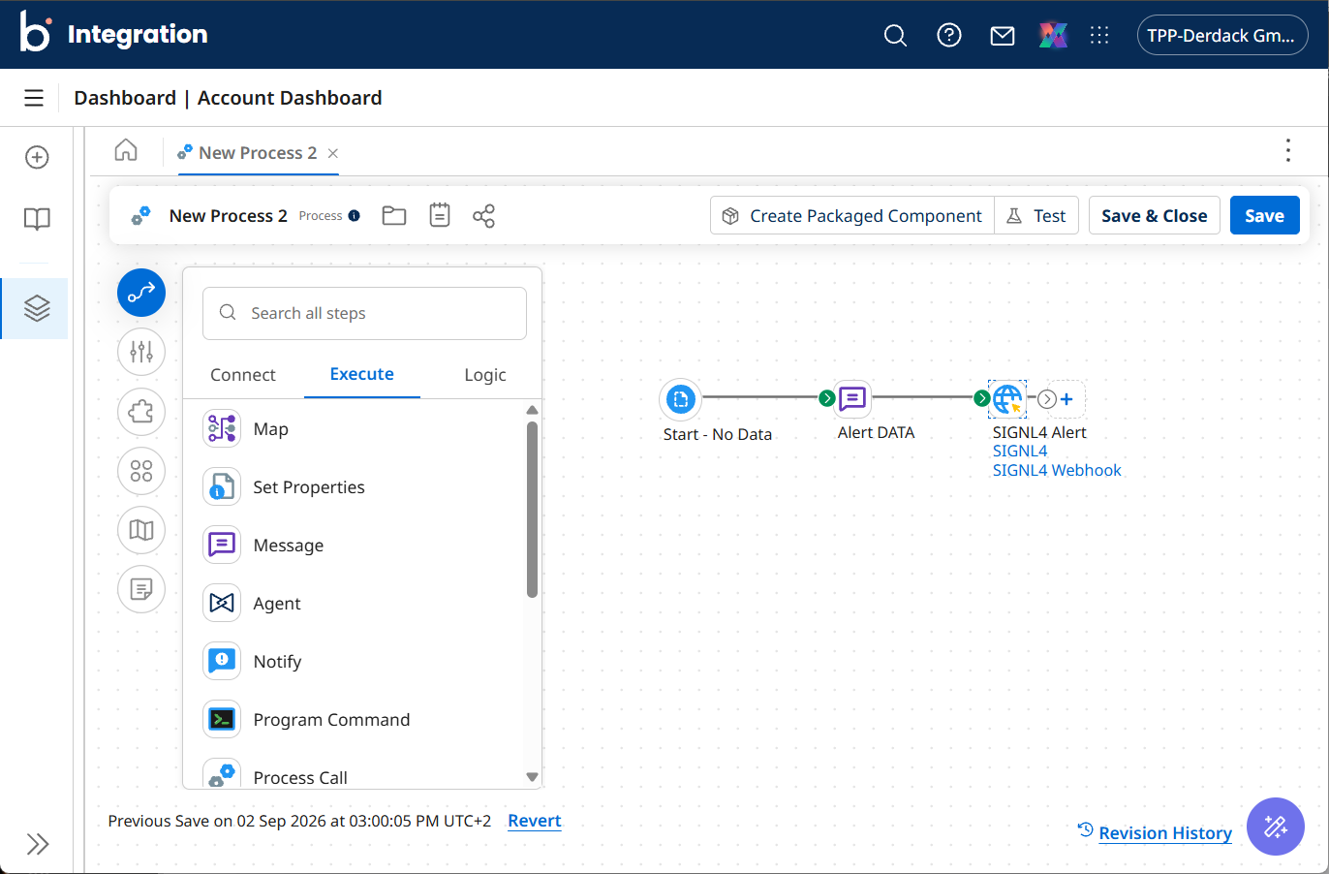This screenshot has width=1329, height=874.
Task: Expand the left sidebar with double chevrons
Action: [x=38, y=844]
